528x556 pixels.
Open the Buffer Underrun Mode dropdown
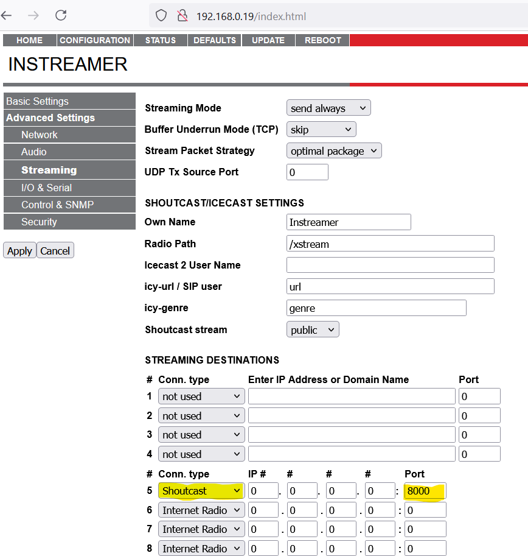click(x=321, y=129)
